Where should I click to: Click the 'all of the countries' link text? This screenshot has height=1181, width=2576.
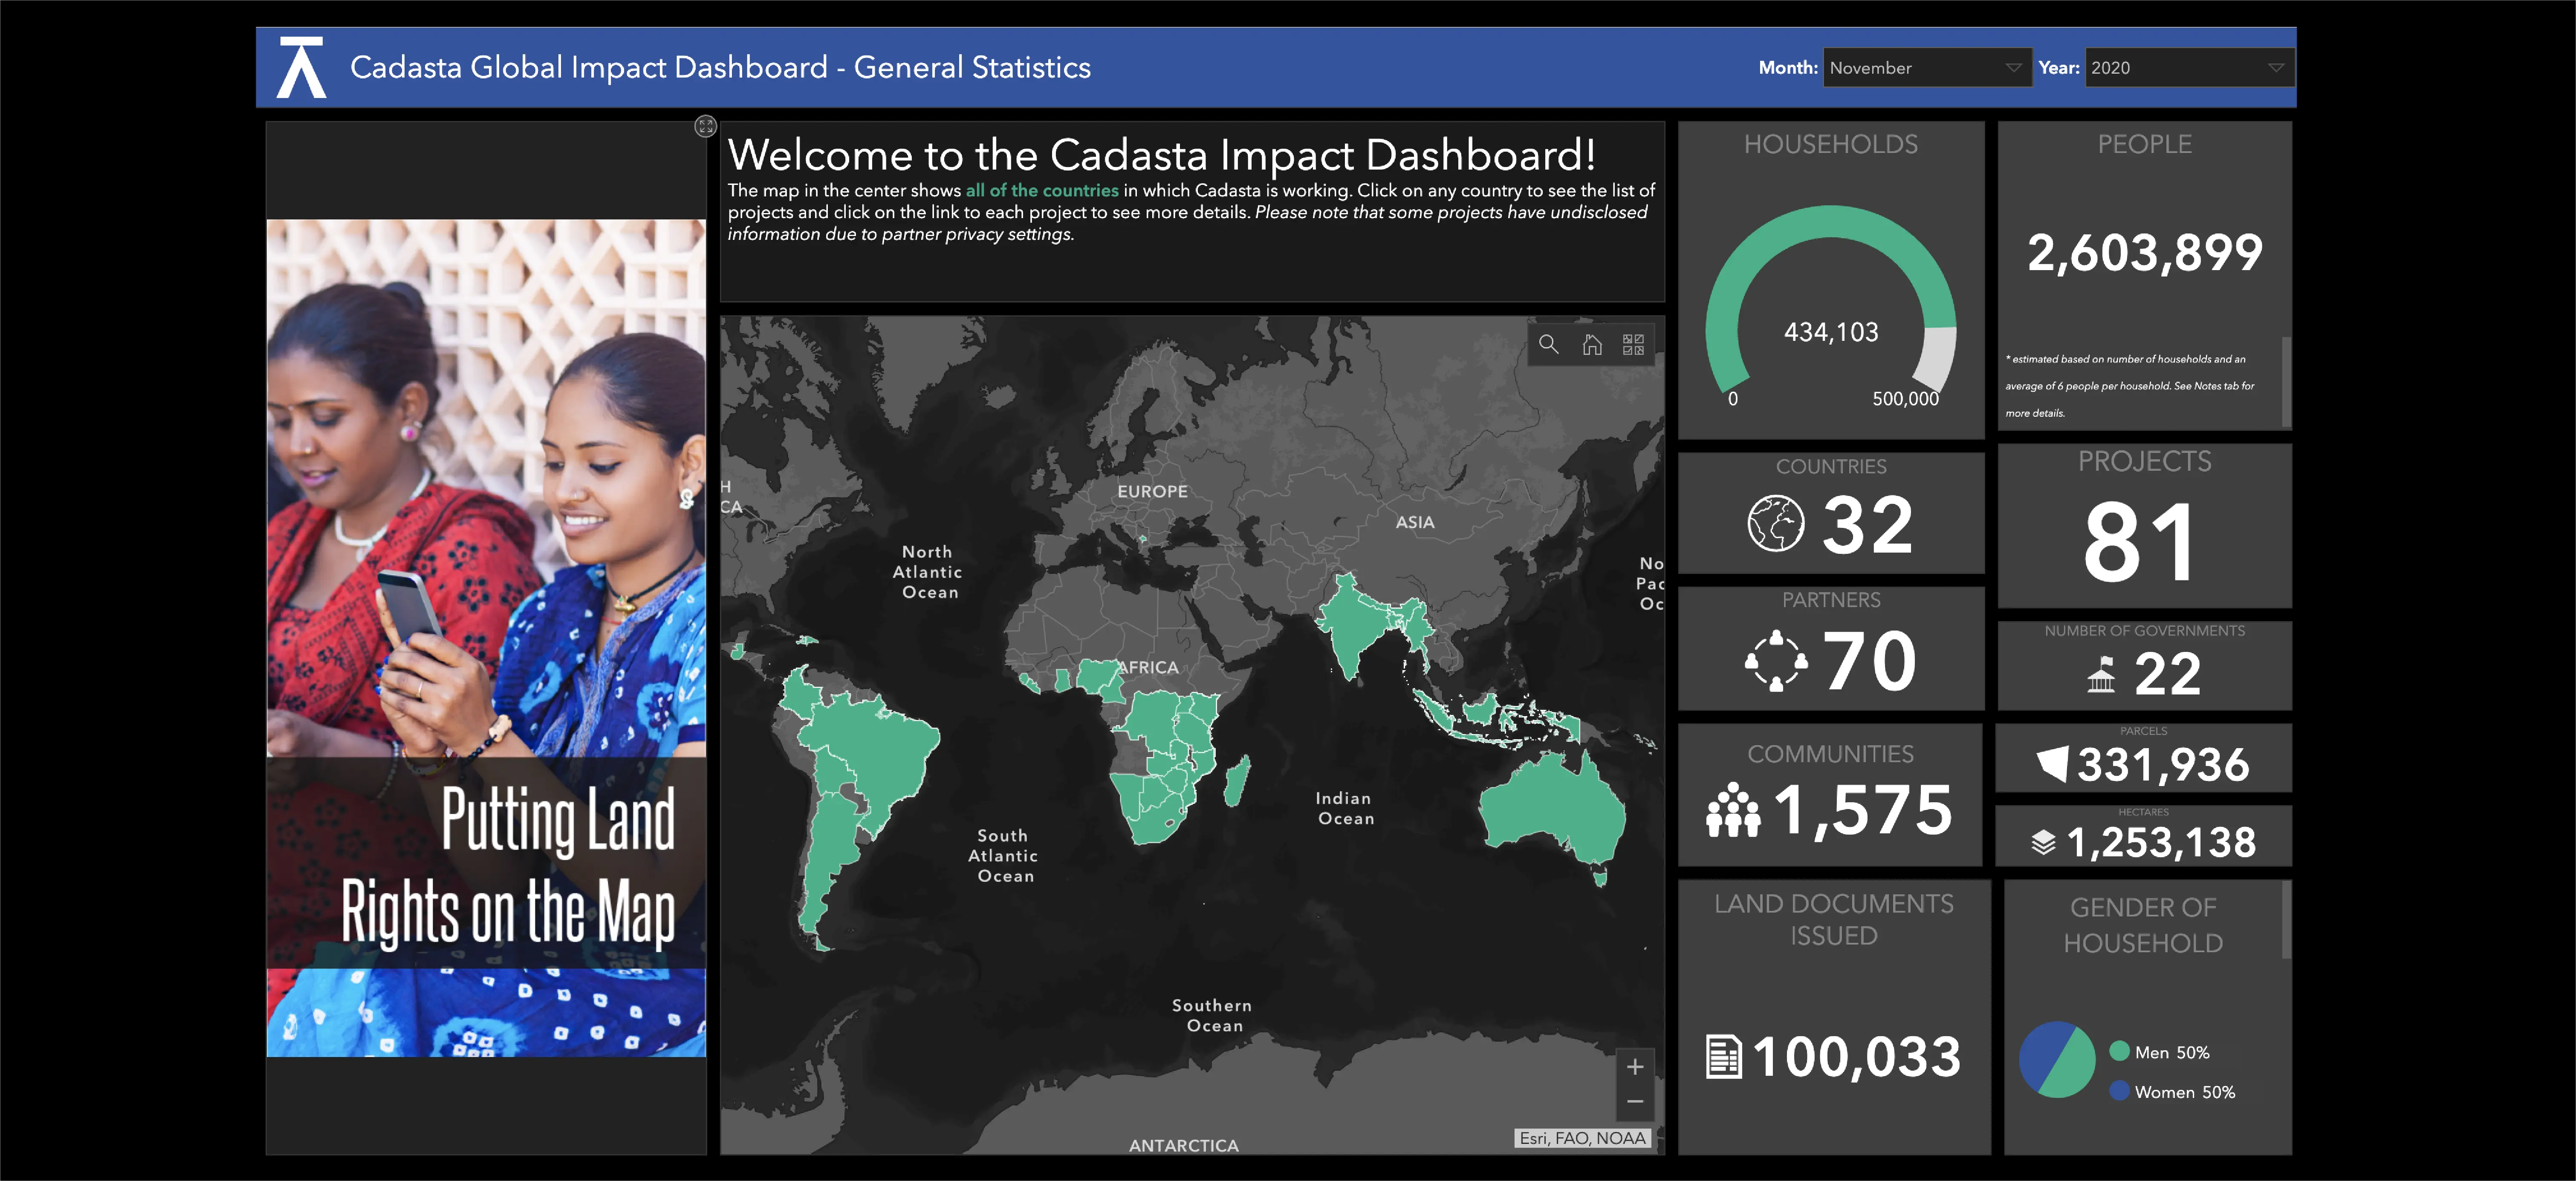[x=1042, y=190]
